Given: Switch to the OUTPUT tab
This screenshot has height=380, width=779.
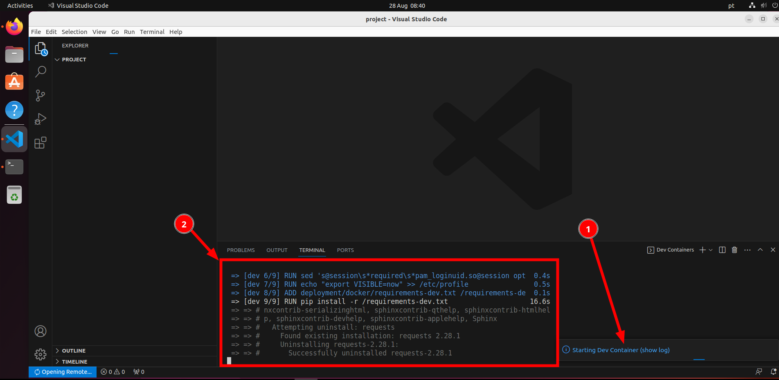Looking at the screenshot, I should point(277,250).
